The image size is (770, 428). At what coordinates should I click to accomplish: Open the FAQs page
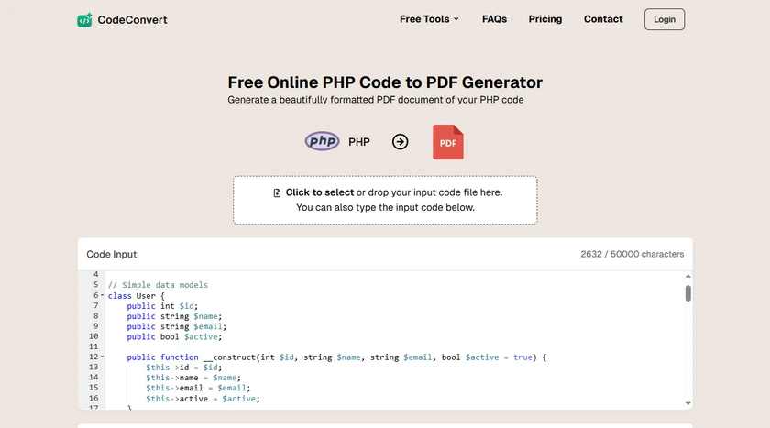[x=494, y=19]
